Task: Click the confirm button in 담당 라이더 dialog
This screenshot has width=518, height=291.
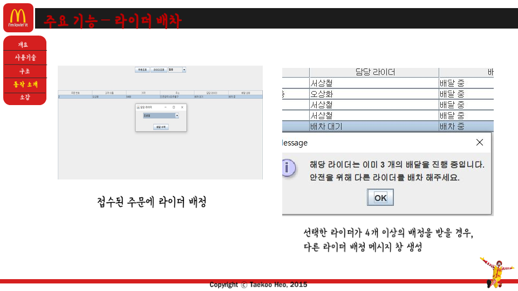Action: pos(161,127)
